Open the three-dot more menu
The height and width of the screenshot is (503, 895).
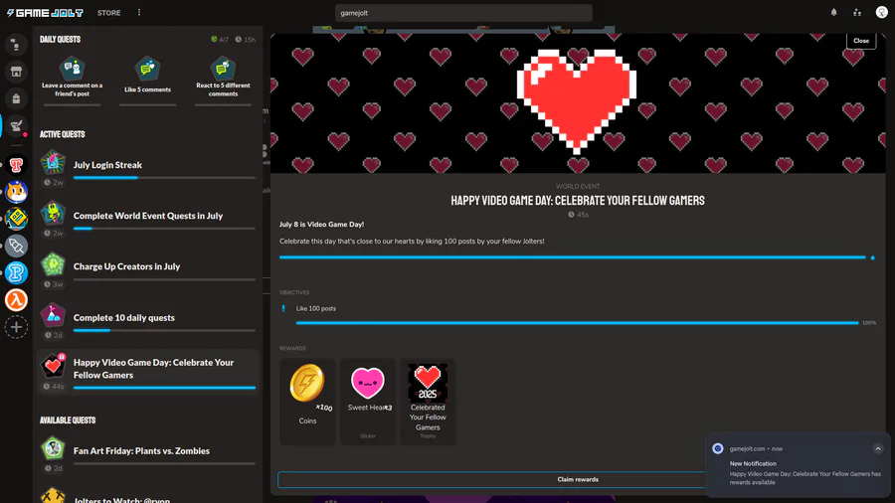[x=138, y=13]
